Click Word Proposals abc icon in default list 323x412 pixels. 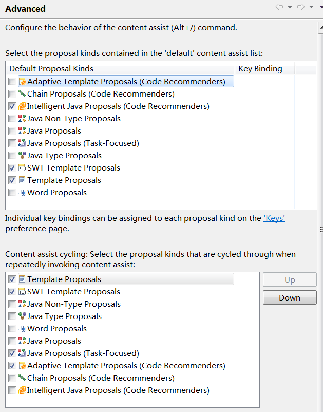[22, 193]
